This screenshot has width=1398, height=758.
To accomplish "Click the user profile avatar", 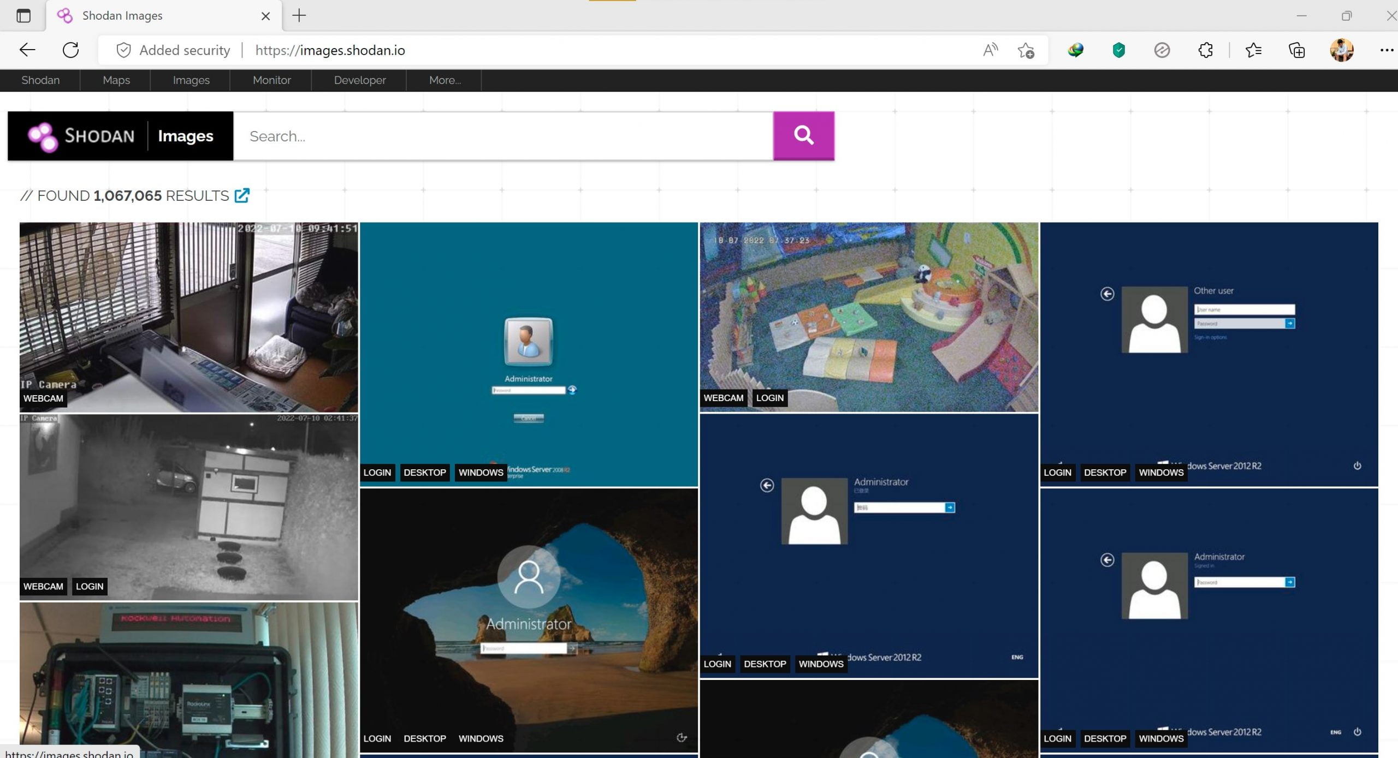I will tap(1341, 50).
